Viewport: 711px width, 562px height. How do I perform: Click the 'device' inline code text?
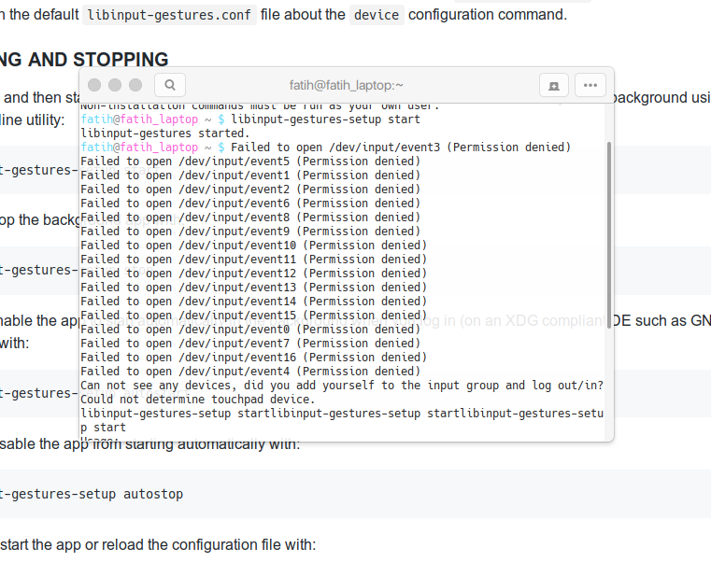pyautogui.click(x=377, y=15)
